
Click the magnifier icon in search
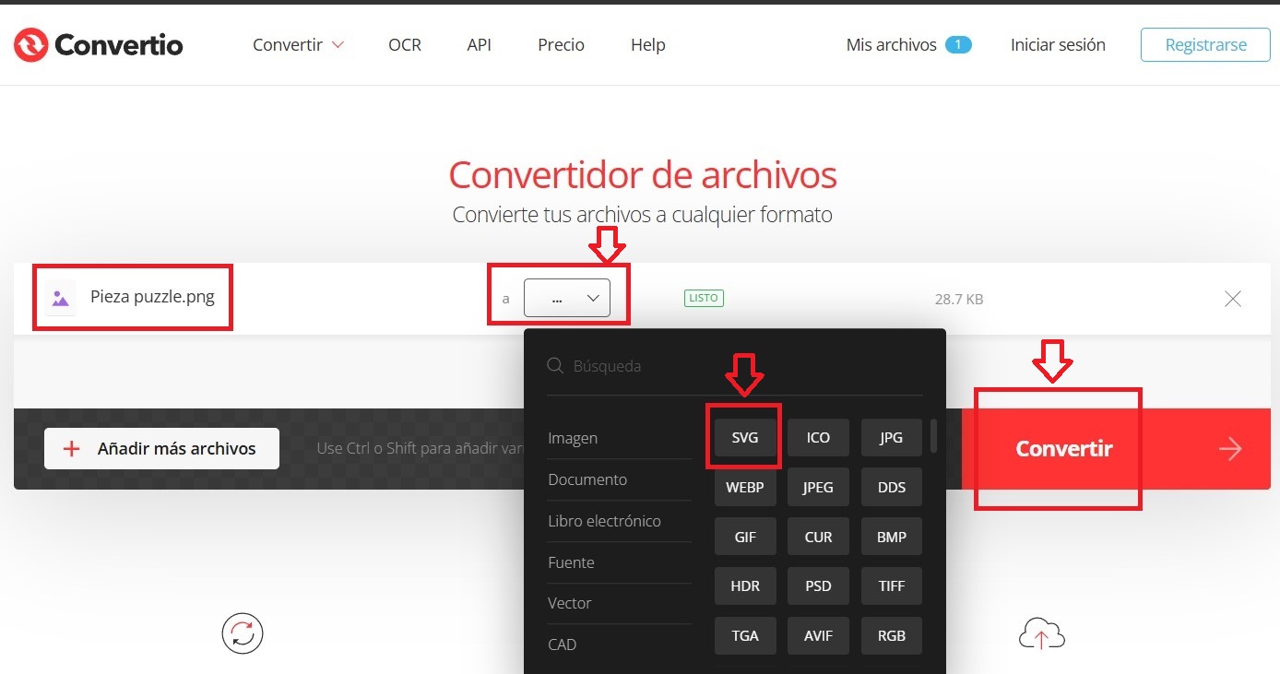tap(555, 366)
